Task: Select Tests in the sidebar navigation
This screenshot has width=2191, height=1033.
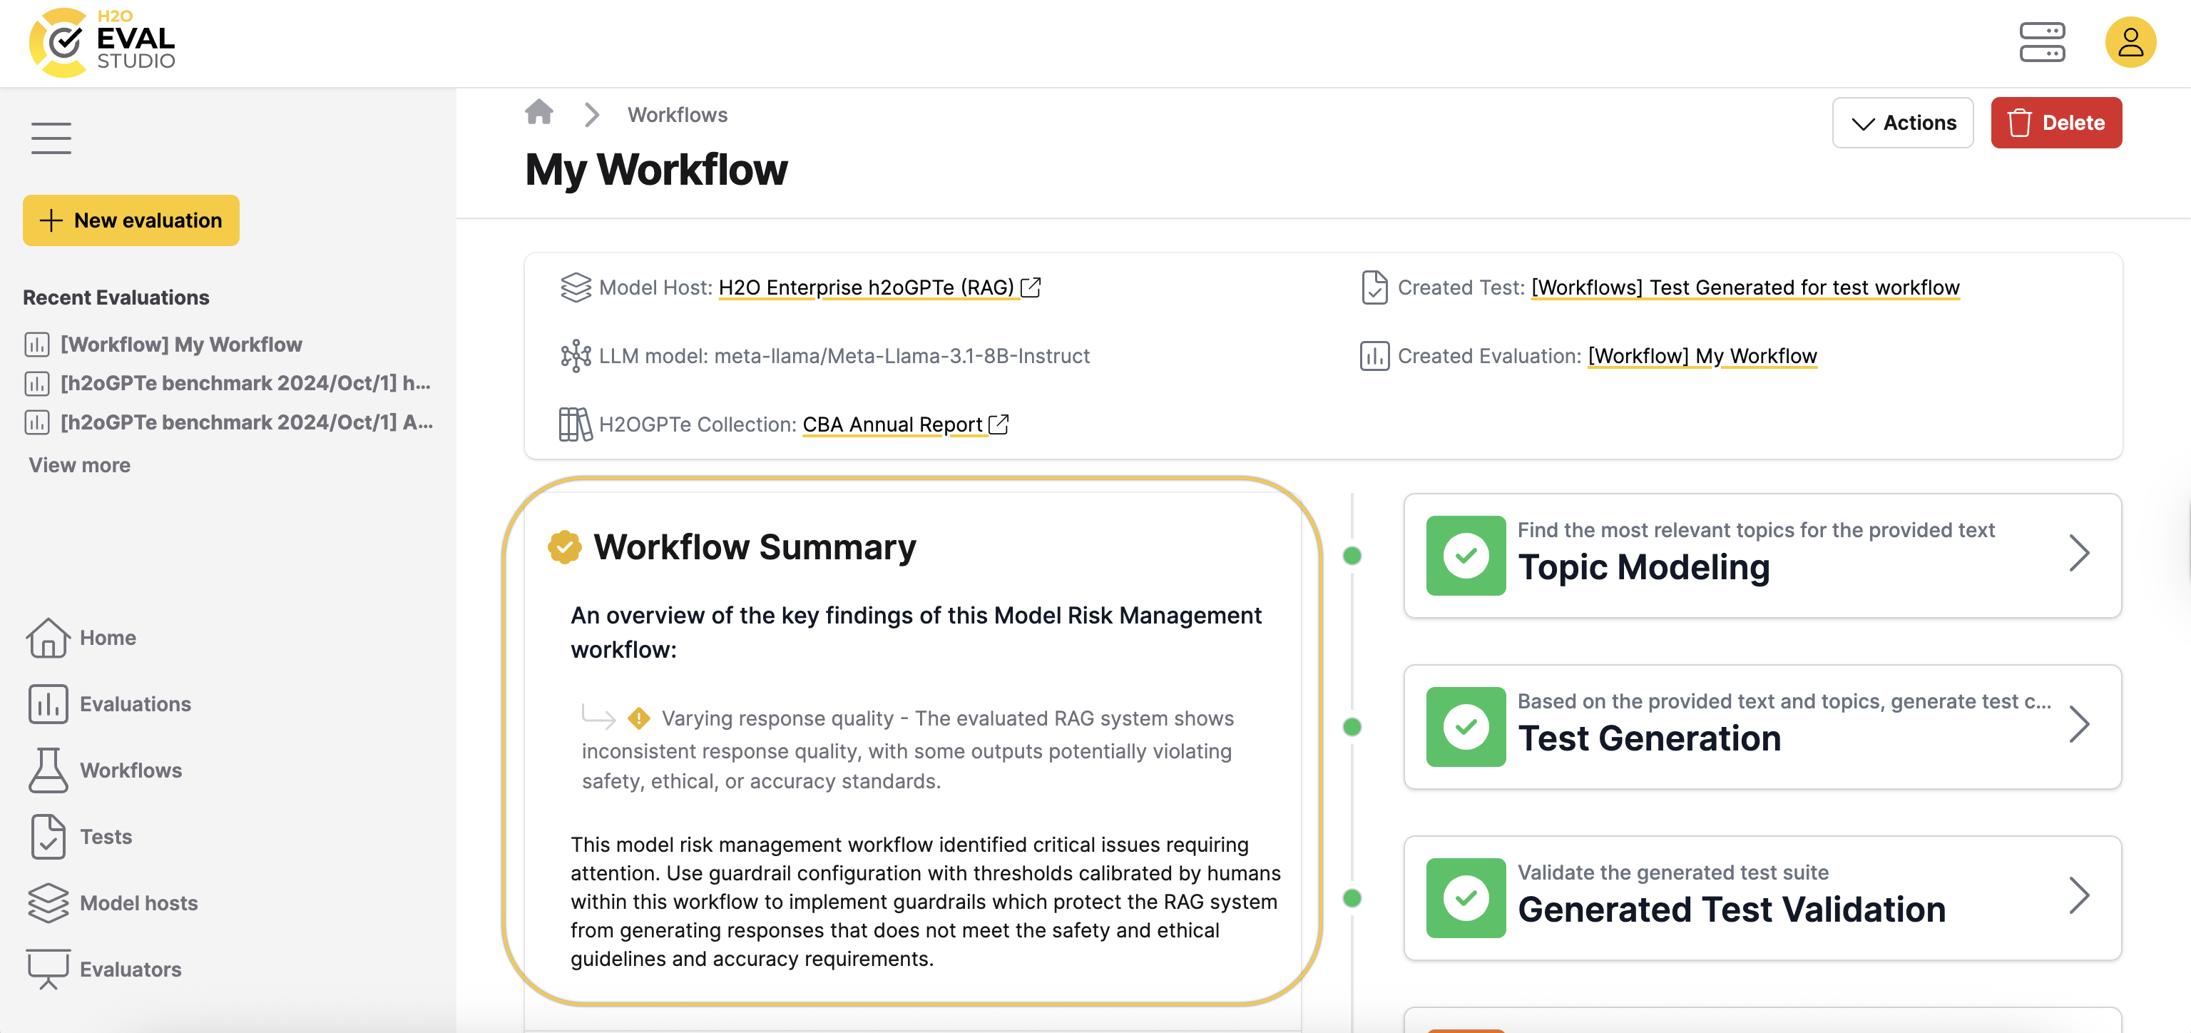Action: click(x=48, y=836)
